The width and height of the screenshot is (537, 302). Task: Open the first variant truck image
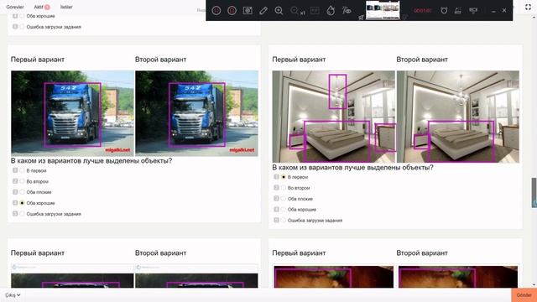72,113
